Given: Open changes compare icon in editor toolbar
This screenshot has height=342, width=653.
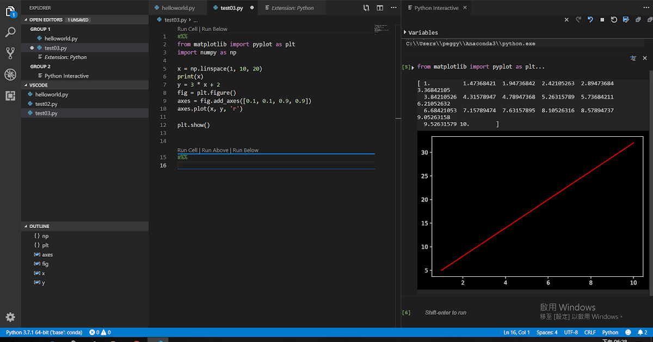Looking at the screenshot, I should [x=366, y=8].
